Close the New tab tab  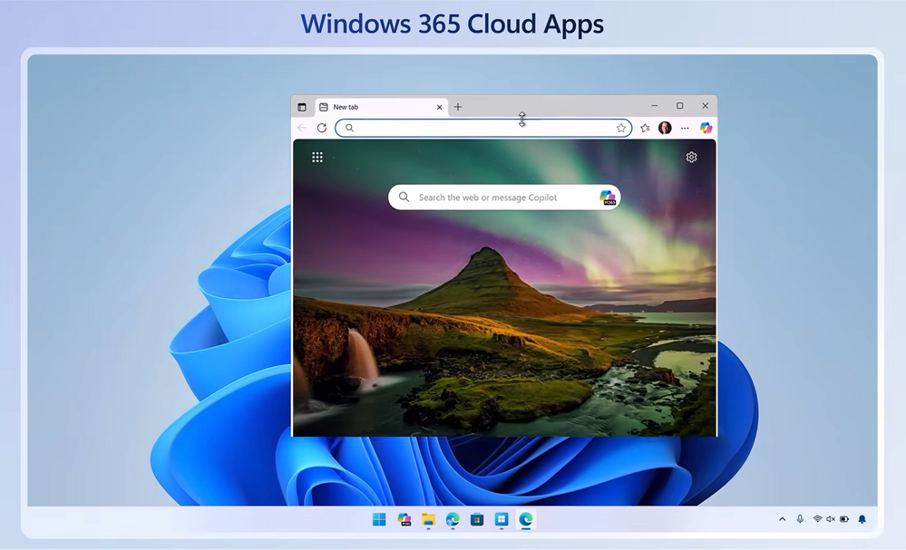[439, 107]
